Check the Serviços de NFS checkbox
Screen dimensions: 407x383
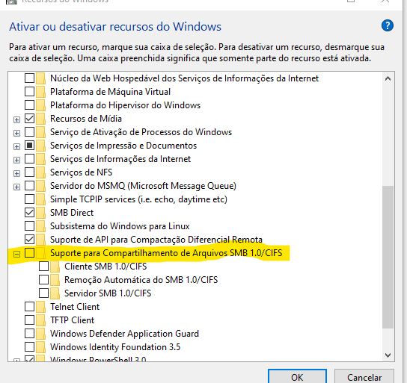[29, 172]
